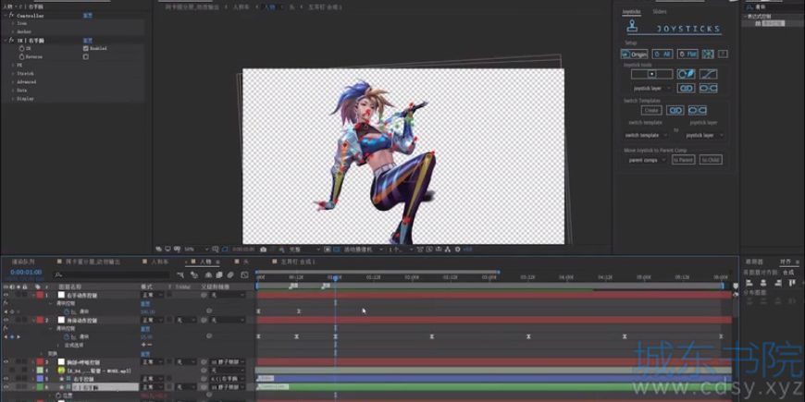This screenshot has width=805, height=402.
Task: Click the Flat button in Joysticks Setup
Action: click(x=687, y=54)
